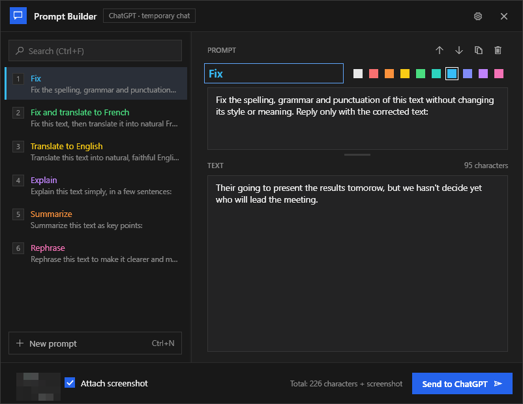Click the 95 characters counter
Viewport: 523px width, 404px height.
[x=486, y=166]
